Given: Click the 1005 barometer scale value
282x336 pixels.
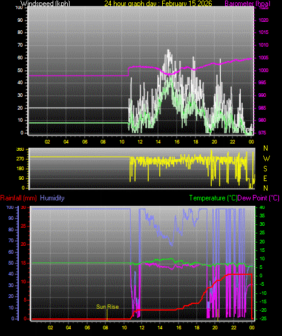Looking at the screenshot, I should (x=264, y=58).
